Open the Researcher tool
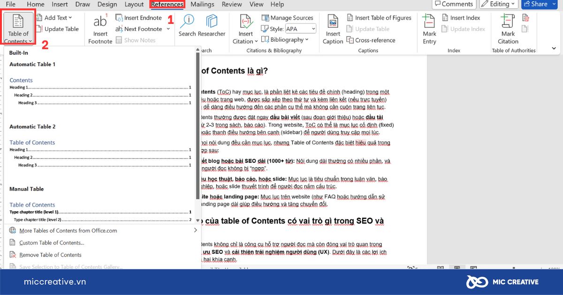 (x=212, y=25)
